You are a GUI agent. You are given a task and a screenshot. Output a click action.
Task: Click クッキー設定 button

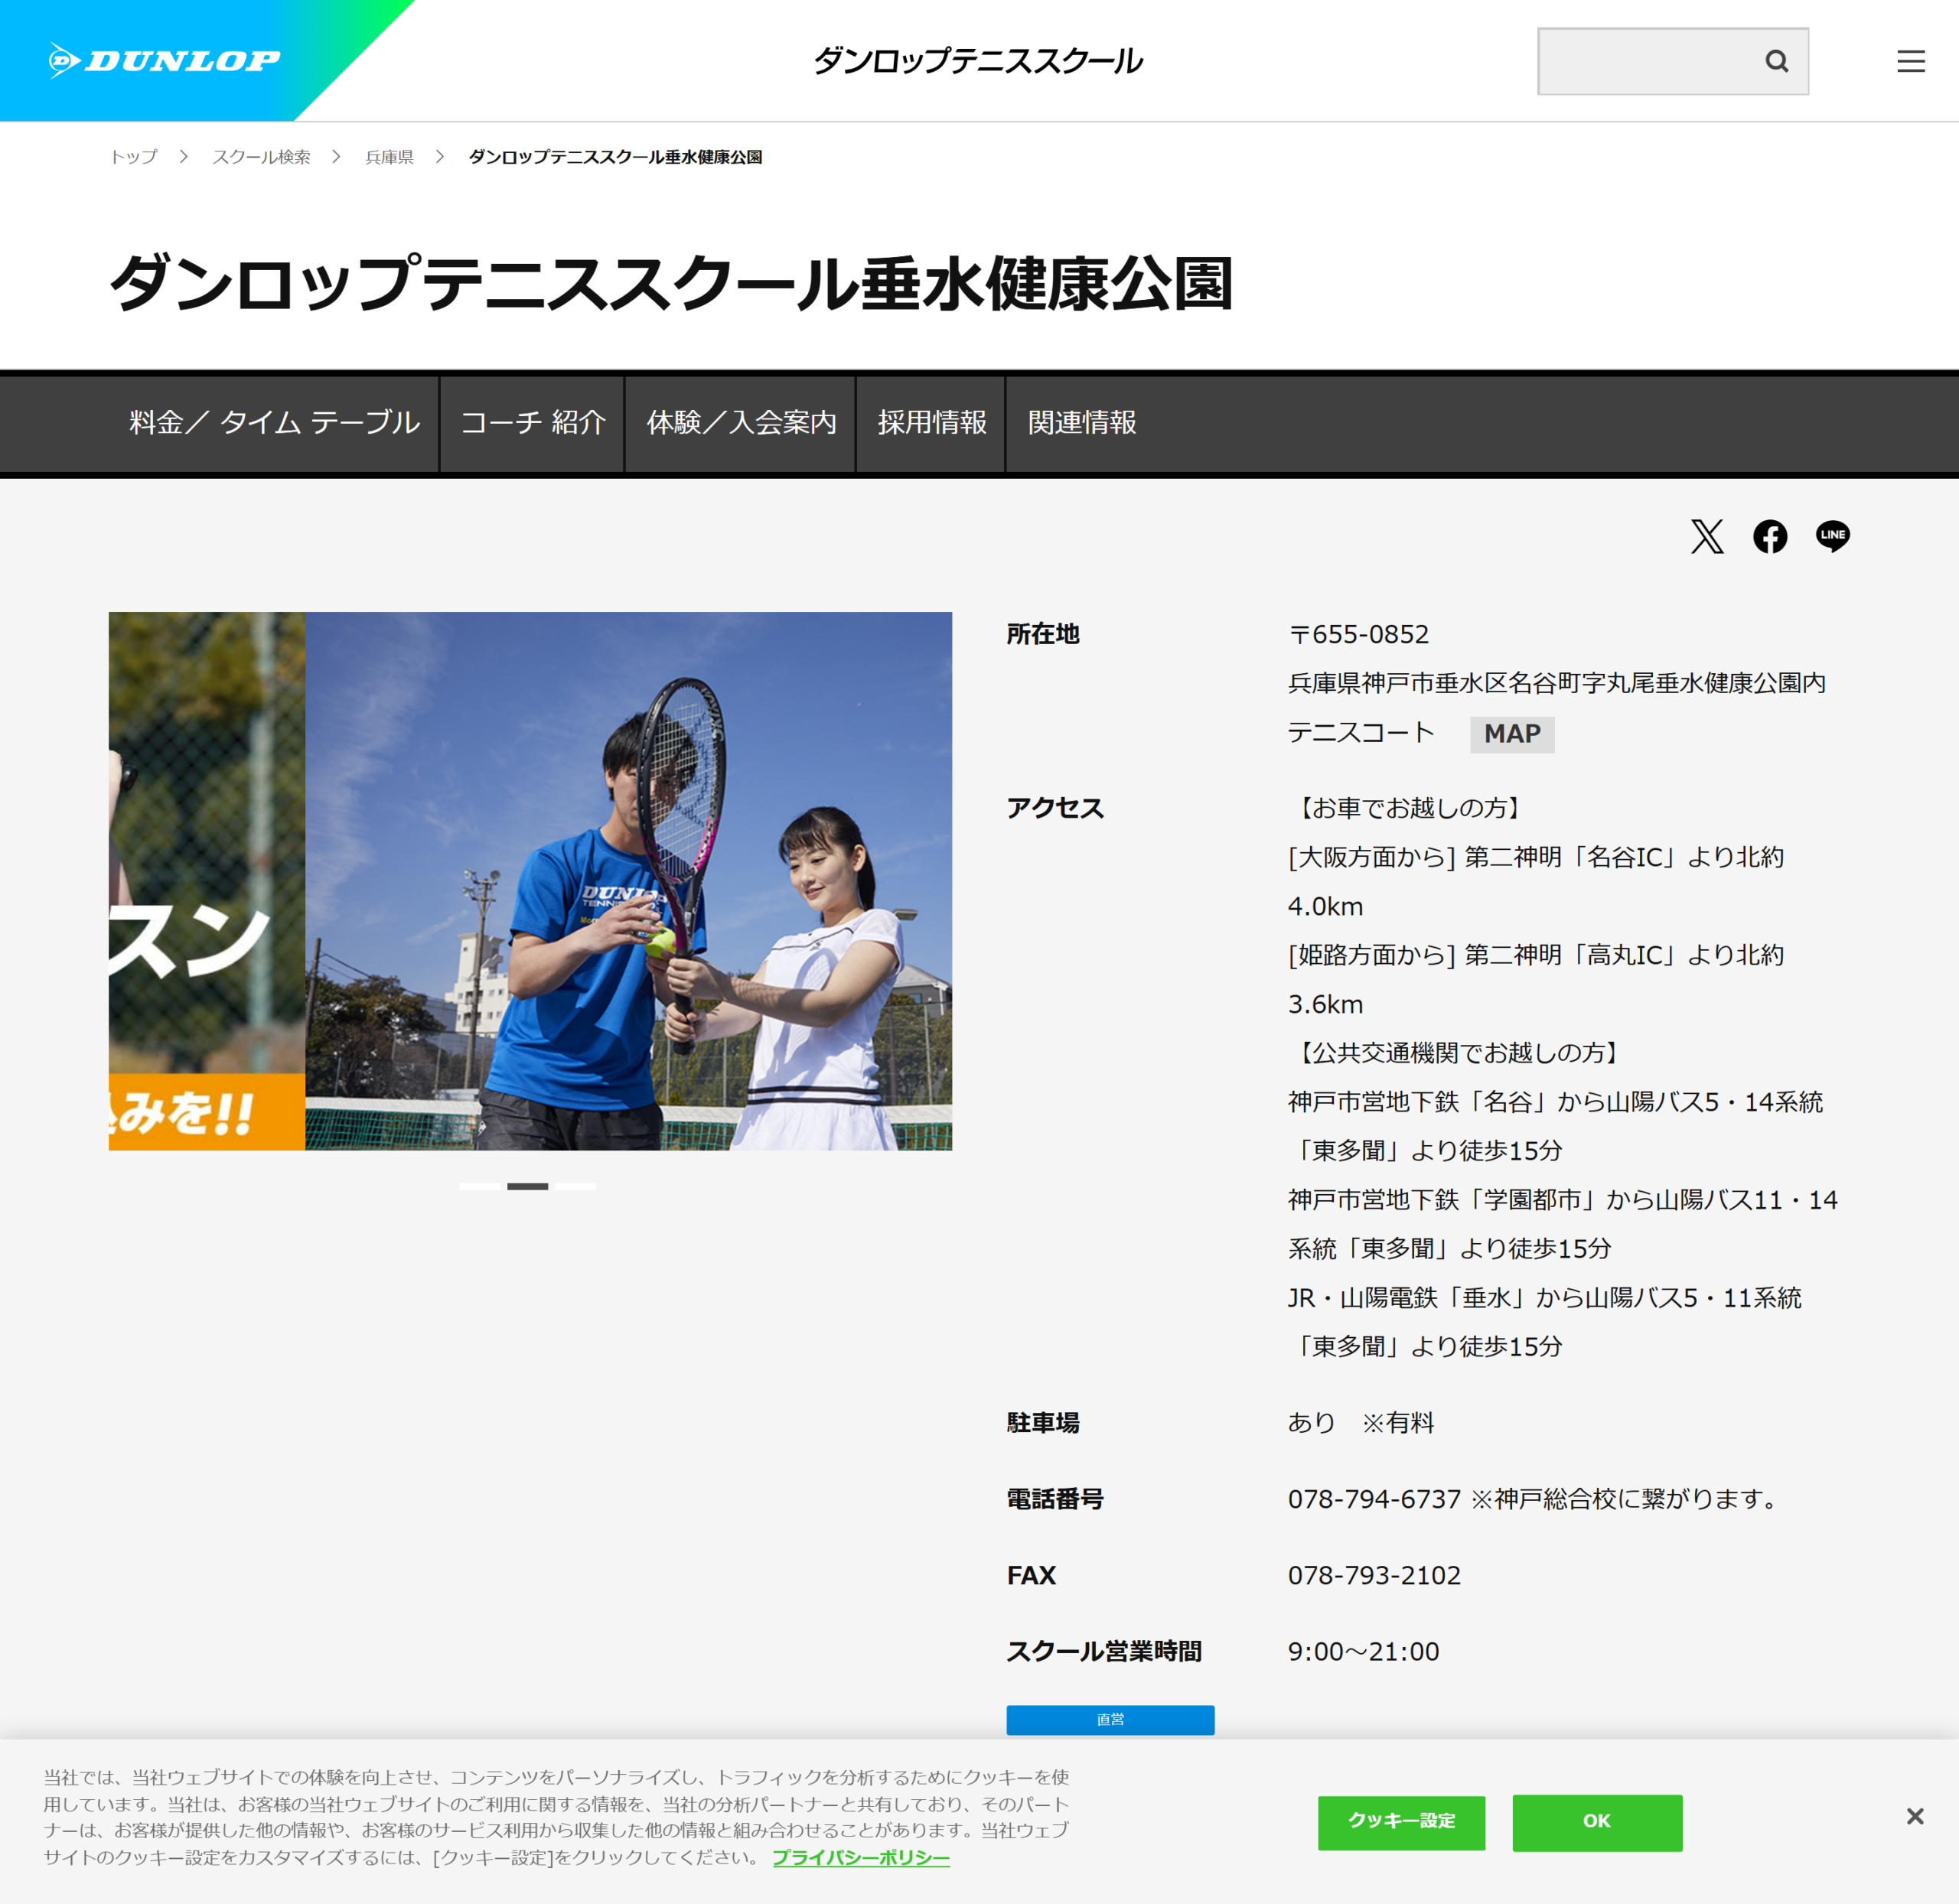[x=1400, y=1822]
